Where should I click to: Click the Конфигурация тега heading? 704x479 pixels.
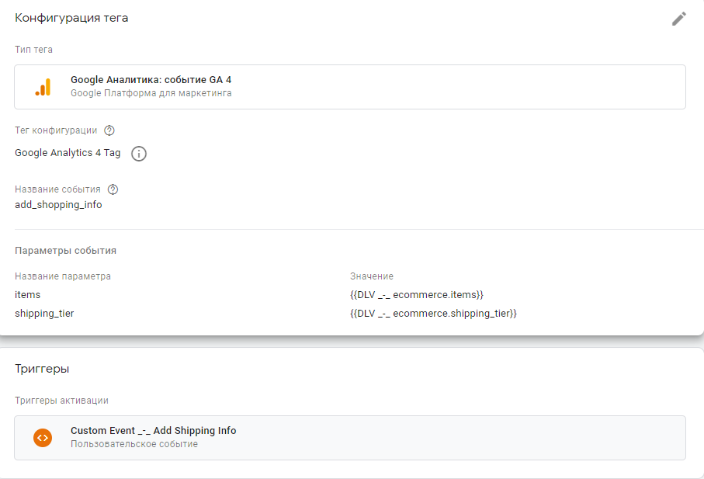71,18
